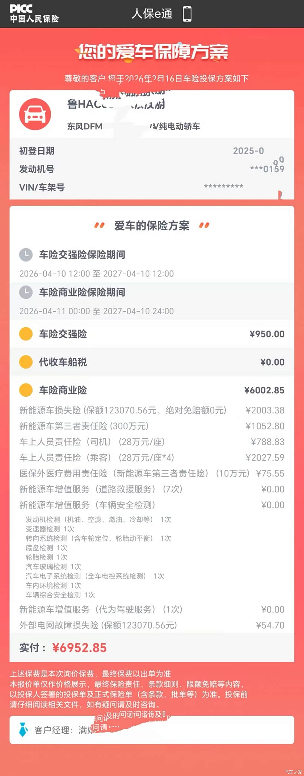Viewport: 304px width, 776px height.
Task: Click the red car icon
Action: [x=35, y=114]
